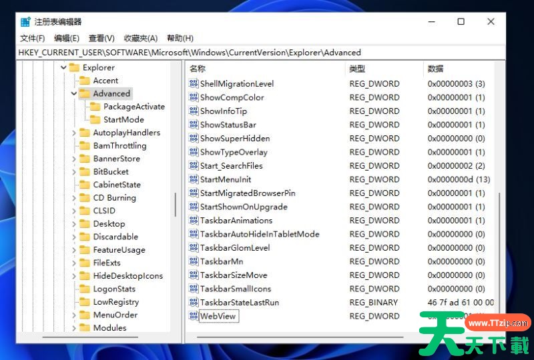
Task: Select the TaskbarSizeMove value name
Action: (x=233, y=275)
